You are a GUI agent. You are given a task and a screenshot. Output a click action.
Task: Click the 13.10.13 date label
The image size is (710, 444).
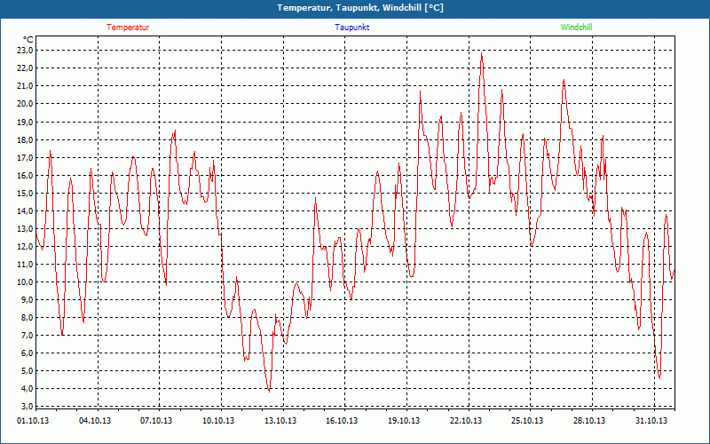pos(280,421)
